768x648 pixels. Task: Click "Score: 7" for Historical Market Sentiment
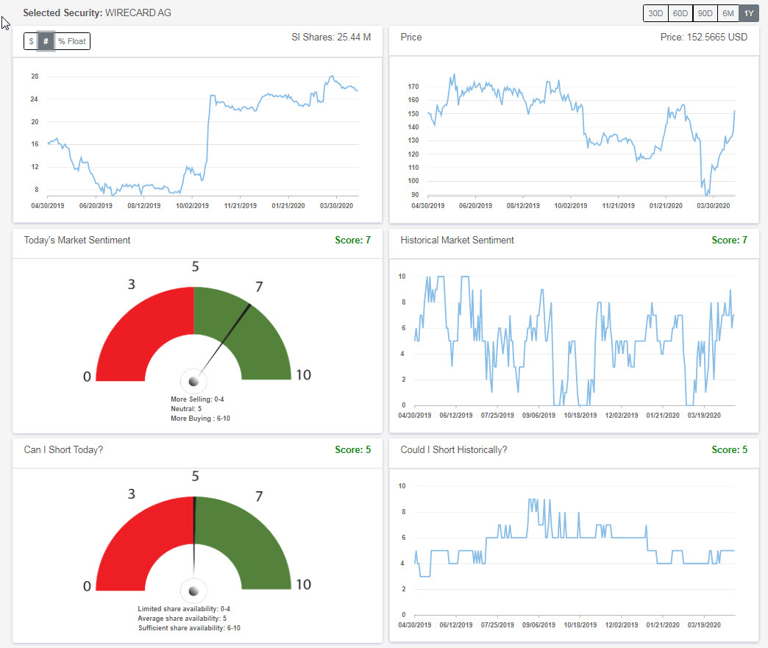click(x=729, y=240)
